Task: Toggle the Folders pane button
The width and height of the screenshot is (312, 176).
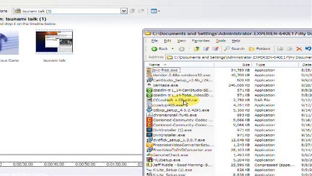Action: [259, 49]
